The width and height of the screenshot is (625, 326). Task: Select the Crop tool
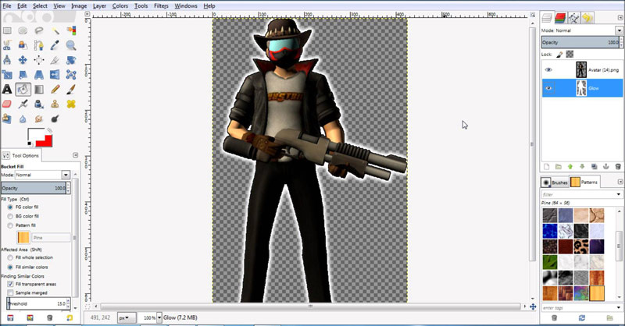pos(55,60)
